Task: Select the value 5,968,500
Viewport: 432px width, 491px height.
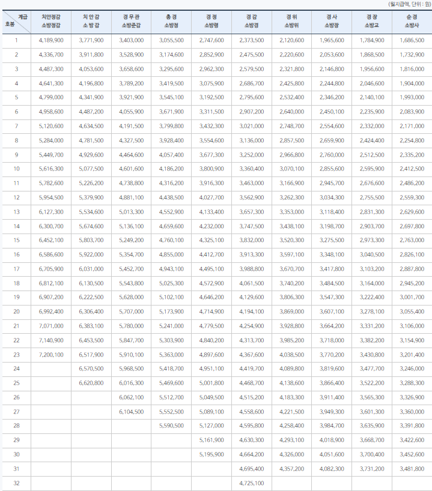Action: coord(132,369)
